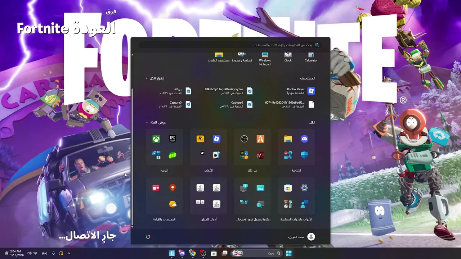Open the 01kehdtp13ngs9ftna6grvy1wr image file

[229, 91]
